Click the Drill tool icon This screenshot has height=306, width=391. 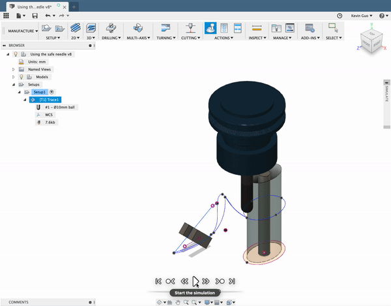pos(111,27)
